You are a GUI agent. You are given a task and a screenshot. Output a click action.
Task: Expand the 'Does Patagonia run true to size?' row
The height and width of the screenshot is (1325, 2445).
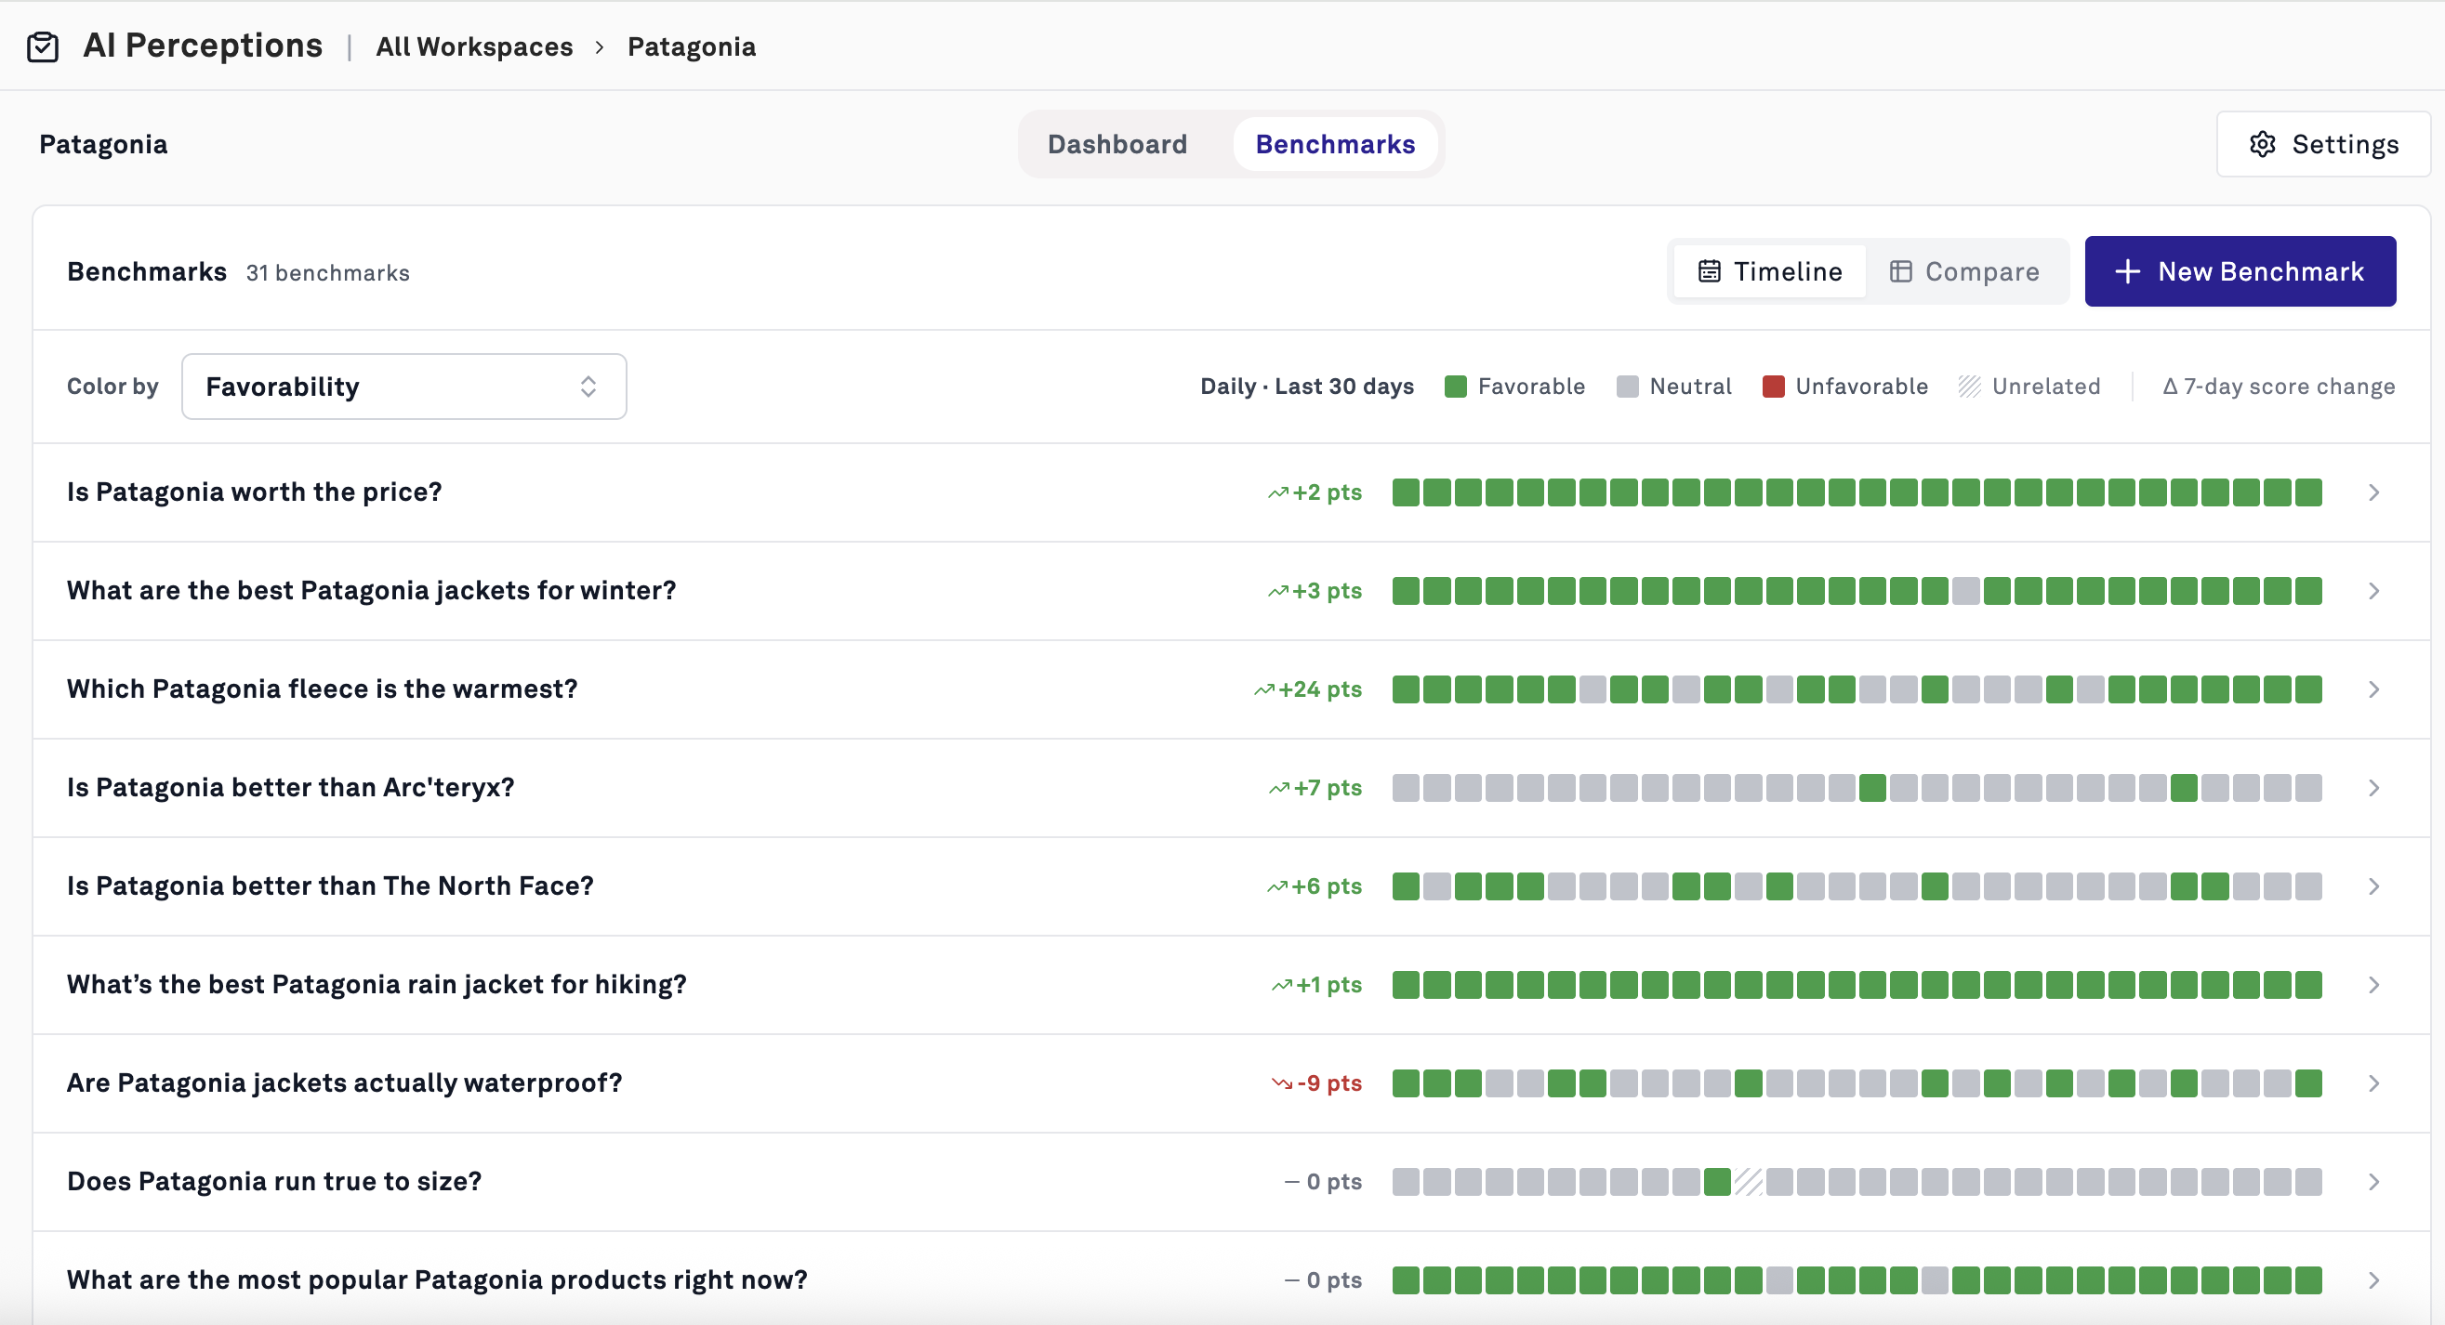point(2372,1183)
